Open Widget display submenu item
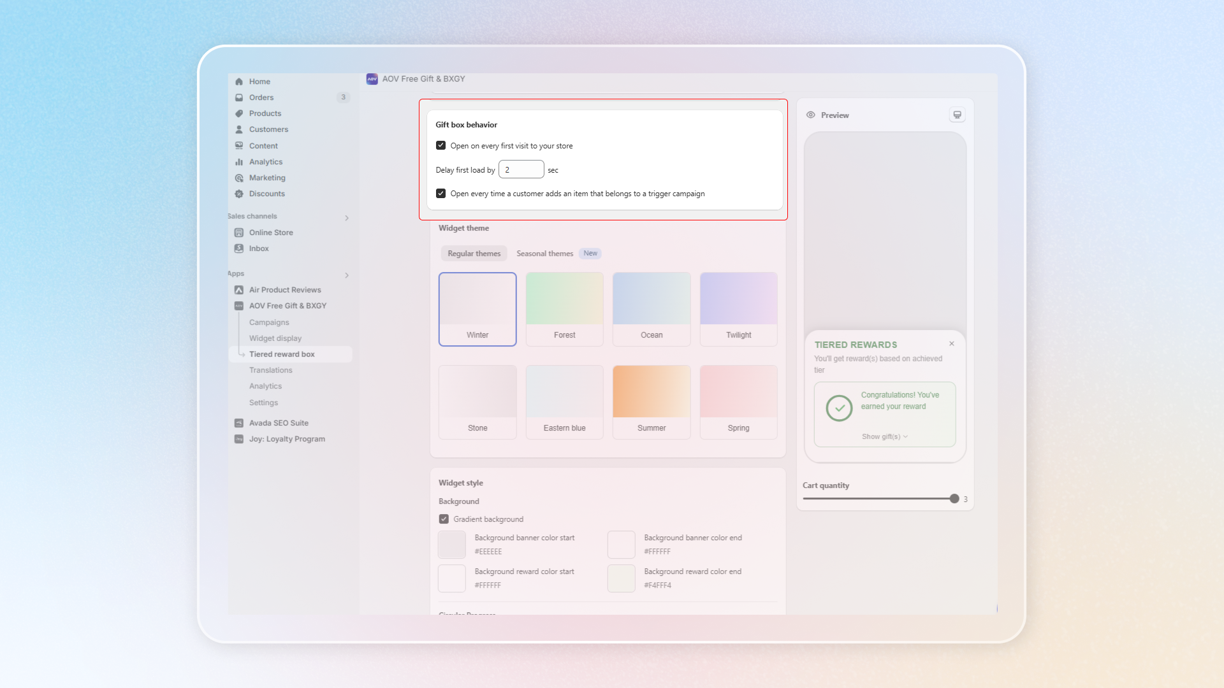Viewport: 1224px width, 688px height. click(275, 338)
